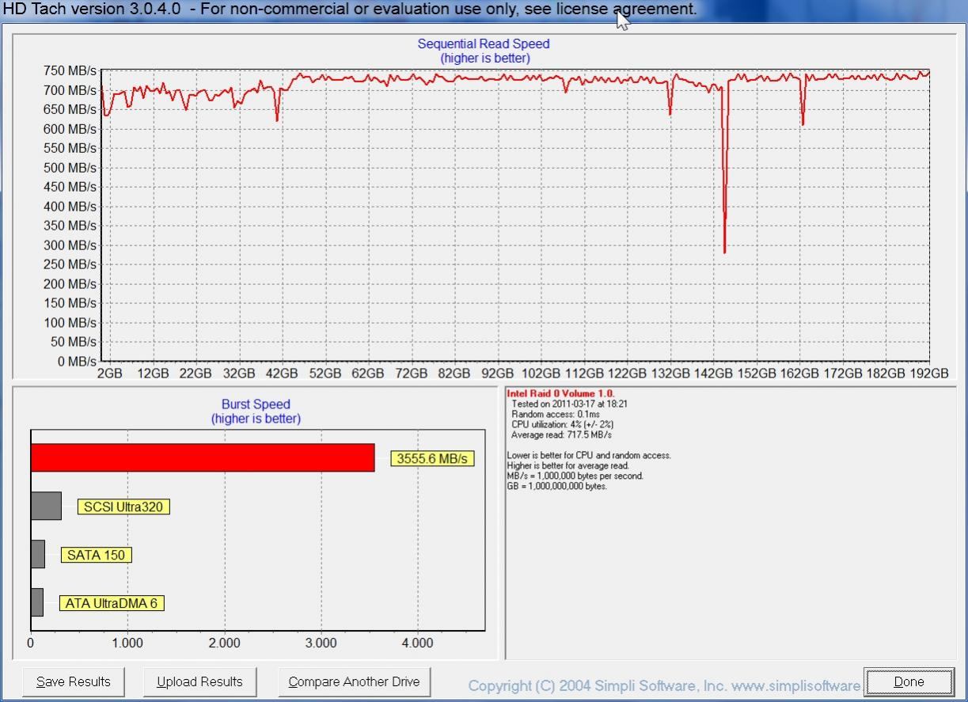Select the gray SCSI Ultra320 bar
Image resolution: width=968 pixels, height=702 pixels.
pos(46,506)
